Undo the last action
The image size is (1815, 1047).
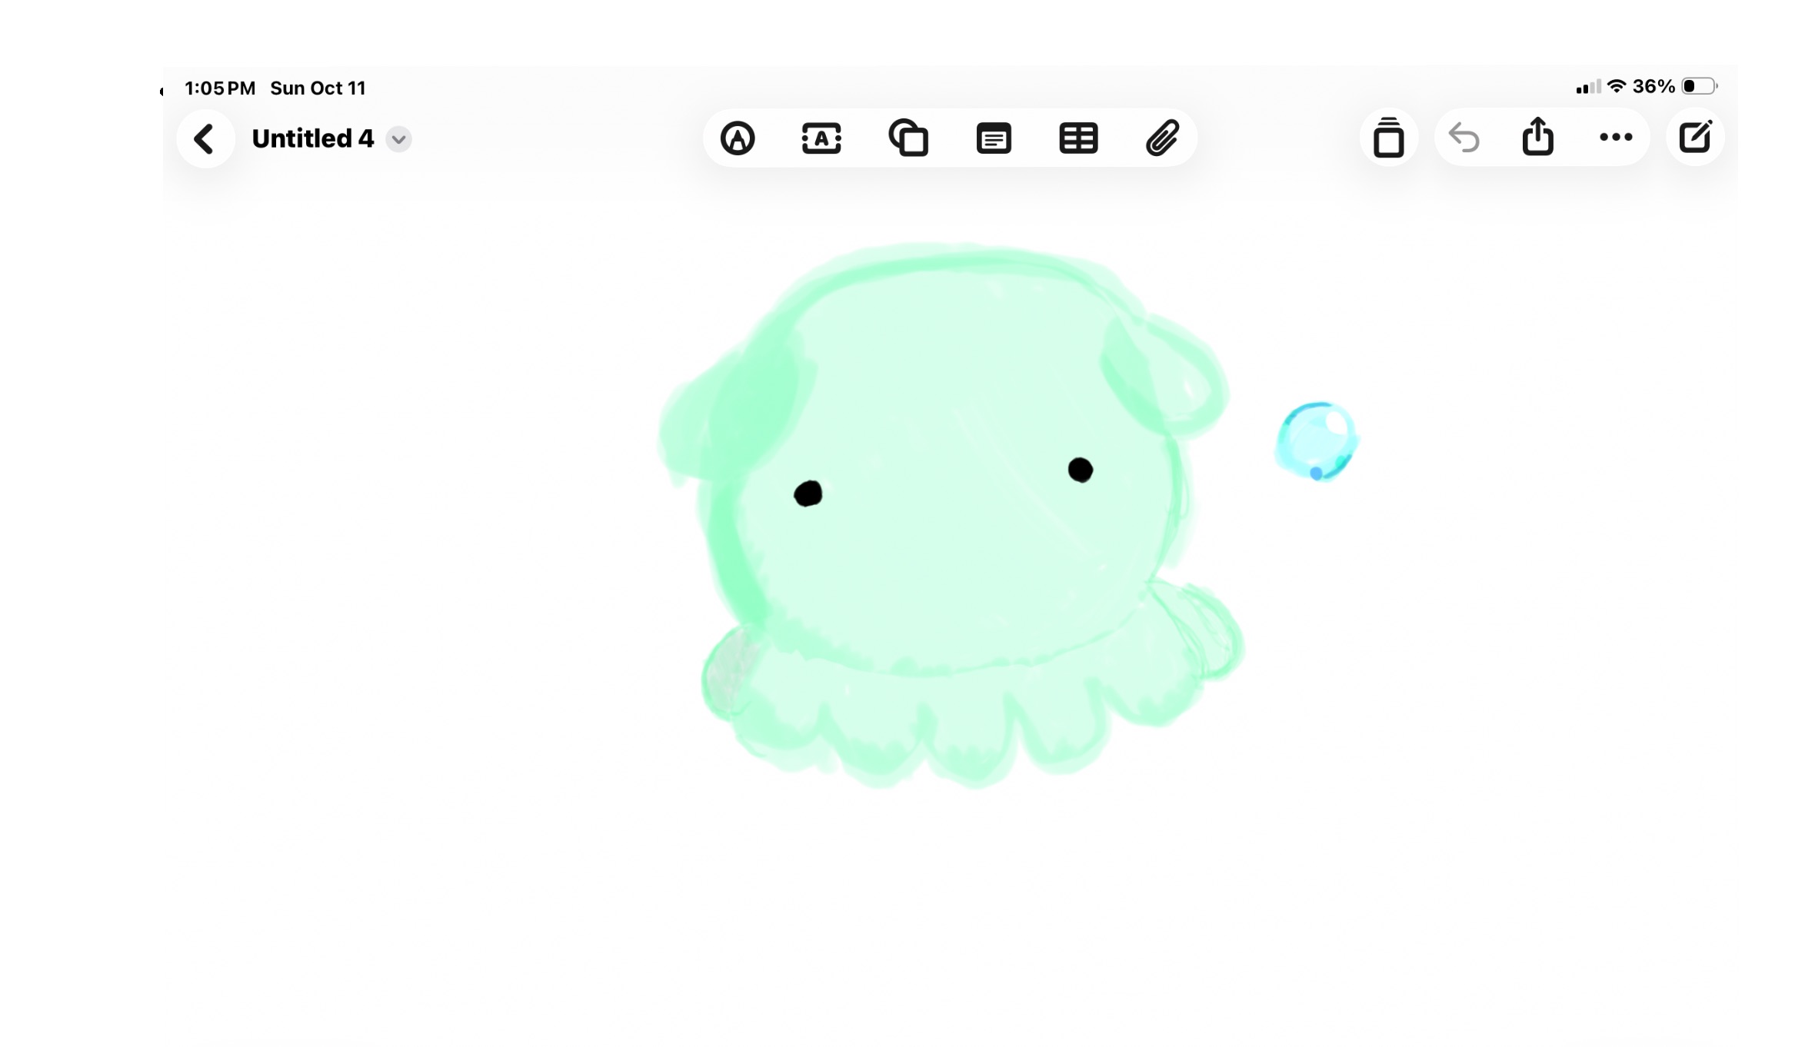pos(1464,138)
